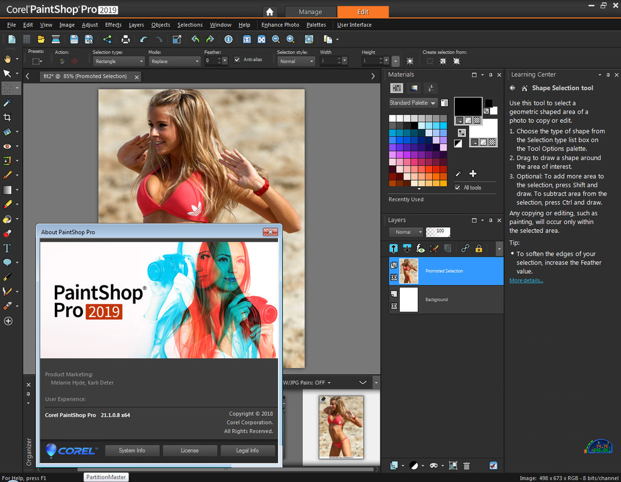621x482 pixels.
Task: Open the Selection type dropdown
Action: click(118, 61)
